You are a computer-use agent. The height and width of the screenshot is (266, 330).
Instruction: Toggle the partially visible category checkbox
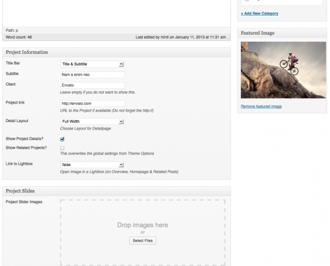(x=247, y=1)
